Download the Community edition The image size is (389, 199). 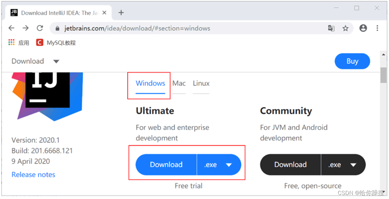point(290,165)
